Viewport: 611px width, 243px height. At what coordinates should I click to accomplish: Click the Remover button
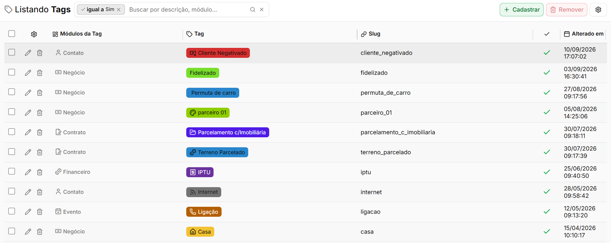coord(567,10)
